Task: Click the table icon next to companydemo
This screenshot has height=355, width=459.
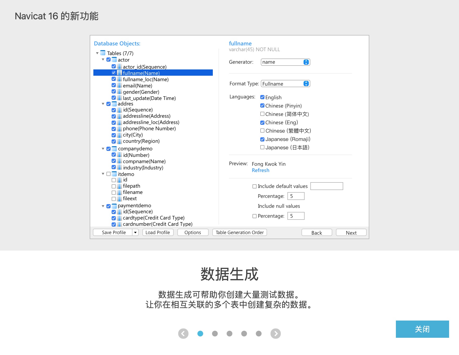Action: [115, 149]
